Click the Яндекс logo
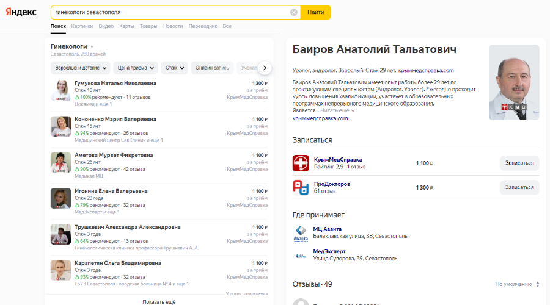Image resolution: width=550 pixels, height=305 pixels. (x=21, y=12)
